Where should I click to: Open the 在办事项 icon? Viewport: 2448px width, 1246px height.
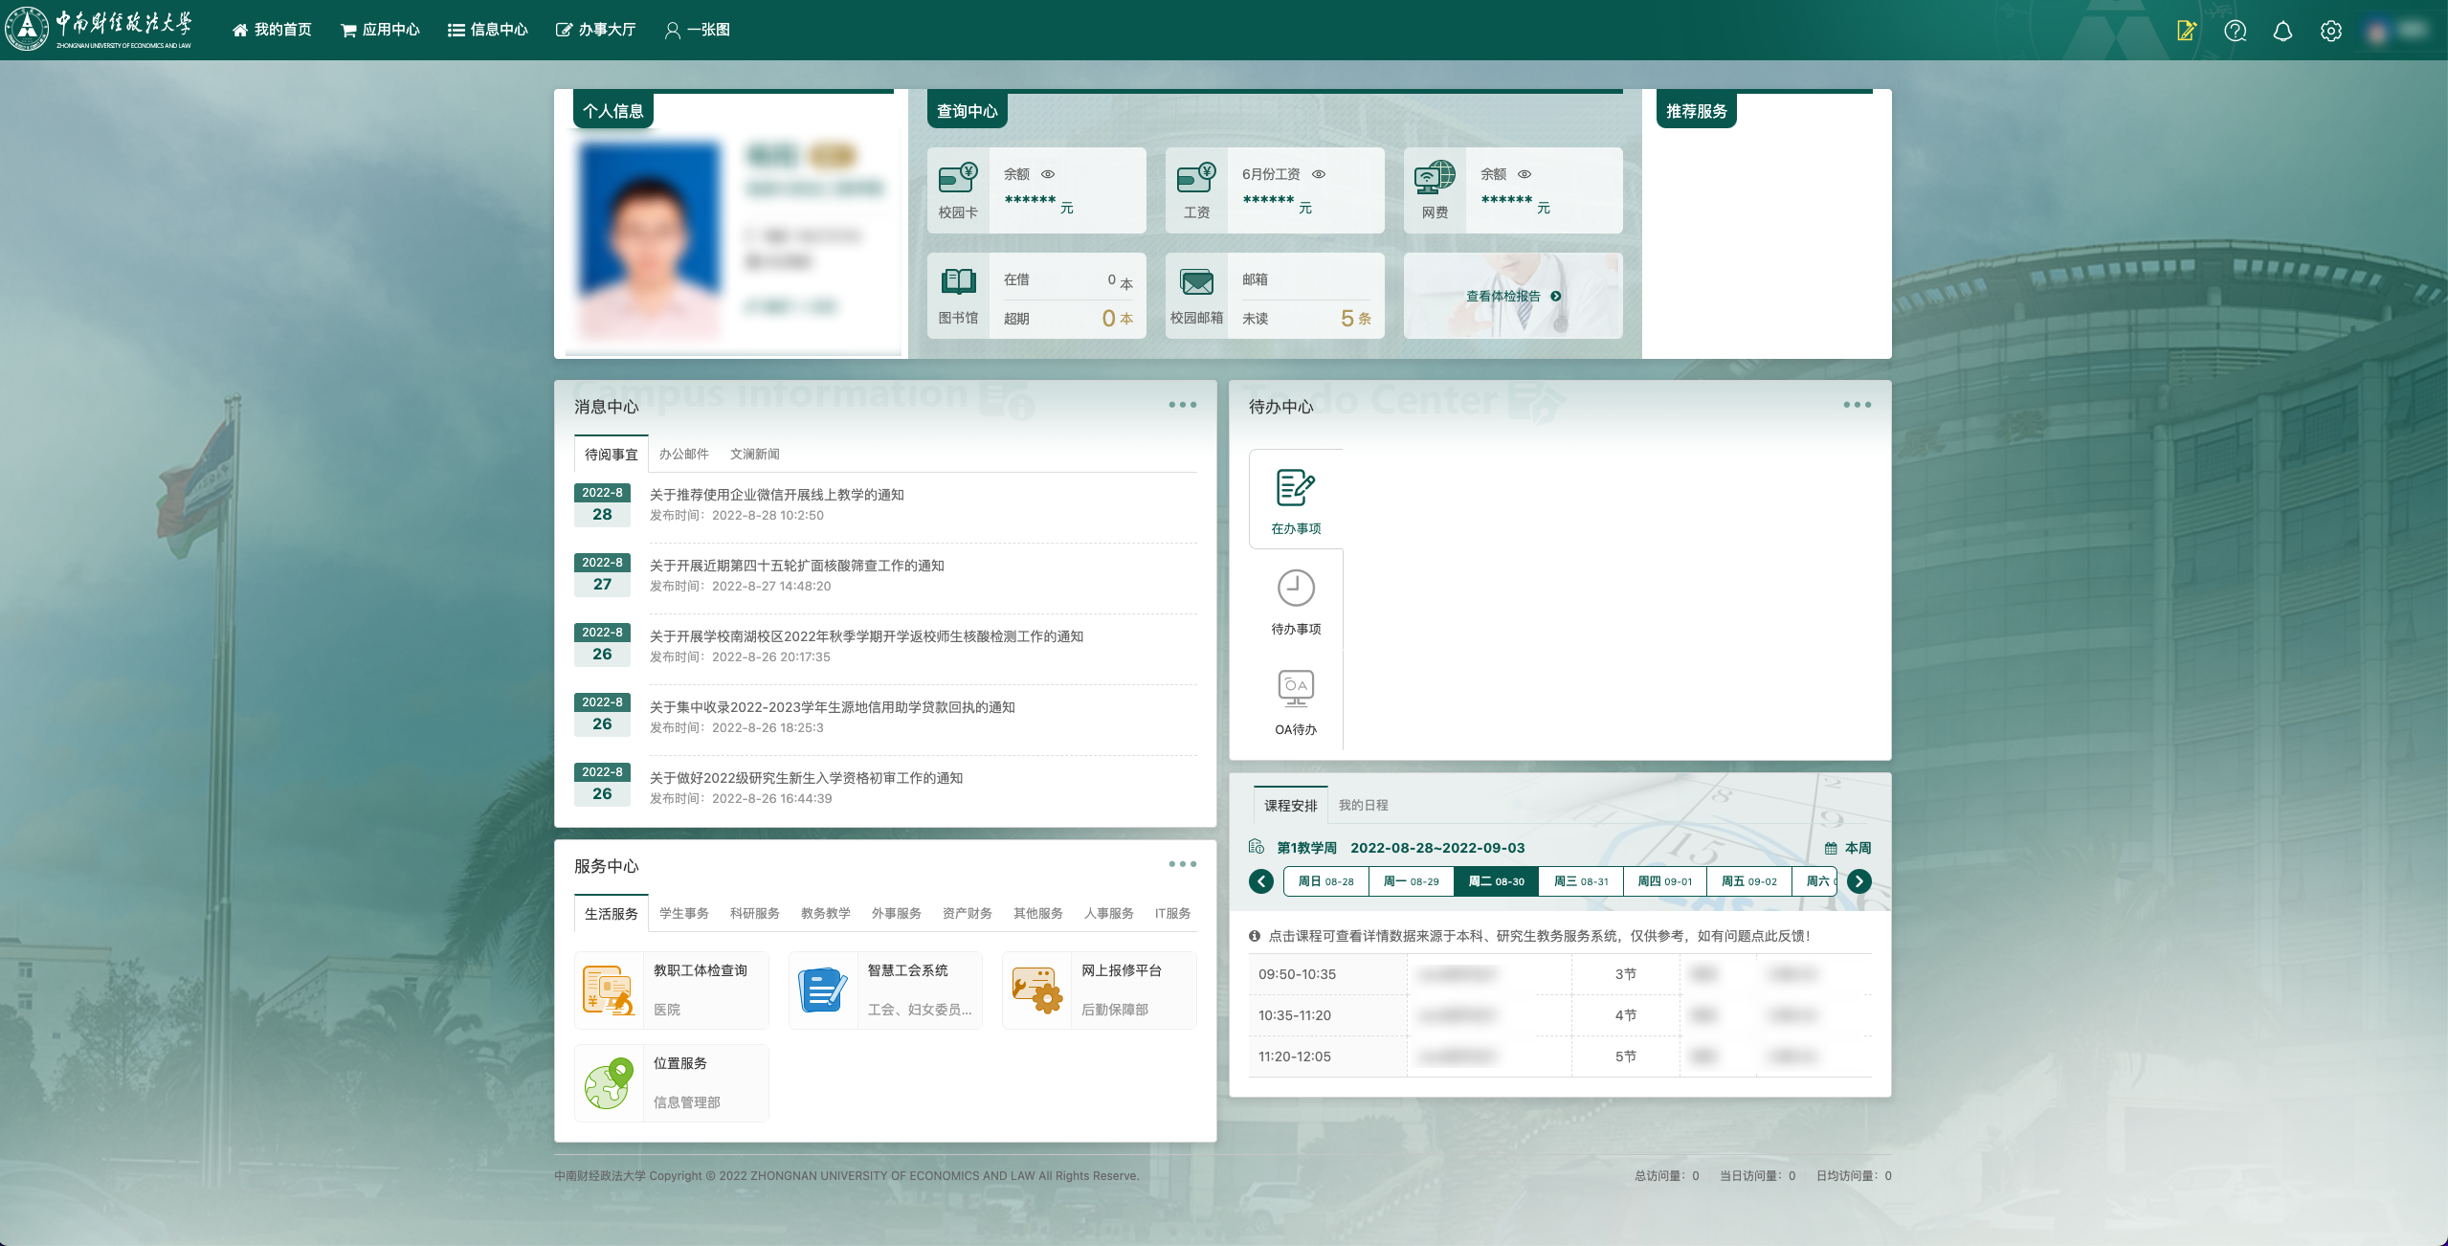pyautogui.click(x=1296, y=488)
